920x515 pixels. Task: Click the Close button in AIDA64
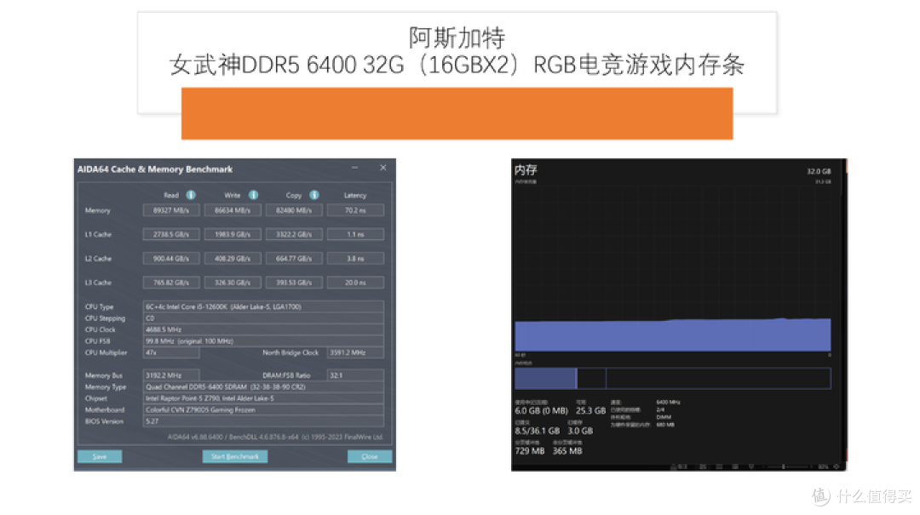tap(370, 456)
